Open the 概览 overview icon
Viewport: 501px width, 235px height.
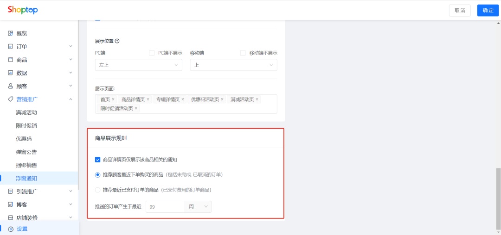click(x=11, y=33)
